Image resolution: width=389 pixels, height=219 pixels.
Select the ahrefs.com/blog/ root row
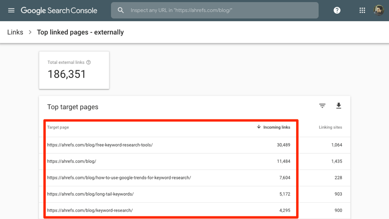point(72,161)
